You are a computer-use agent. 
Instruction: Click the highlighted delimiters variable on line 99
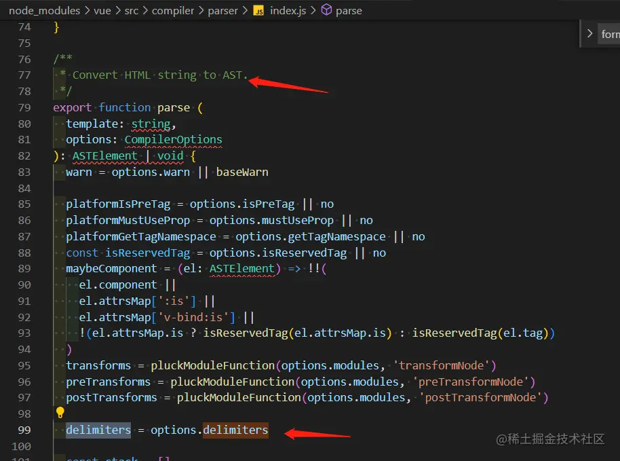pos(98,430)
